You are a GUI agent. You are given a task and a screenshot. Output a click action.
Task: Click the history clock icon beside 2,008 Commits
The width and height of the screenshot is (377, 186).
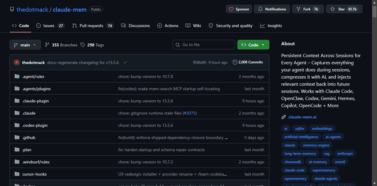point(235,62)
